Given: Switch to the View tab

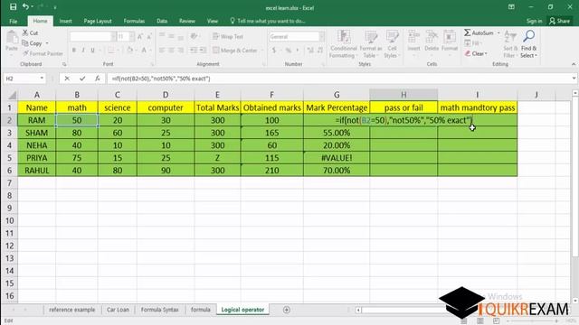Looking at the screenshot, I should pyautogui.click(x=213, y=21).
